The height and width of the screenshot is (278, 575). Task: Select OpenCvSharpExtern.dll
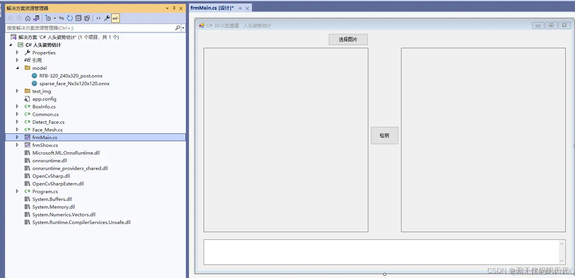(x=58, y=184)
